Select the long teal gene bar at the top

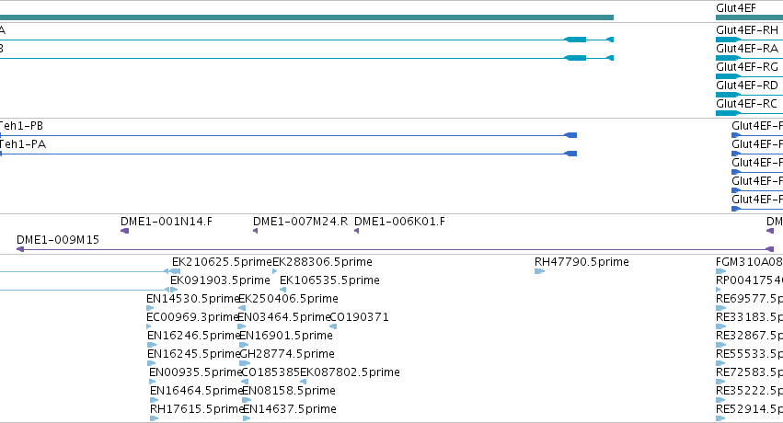[306, 17]
